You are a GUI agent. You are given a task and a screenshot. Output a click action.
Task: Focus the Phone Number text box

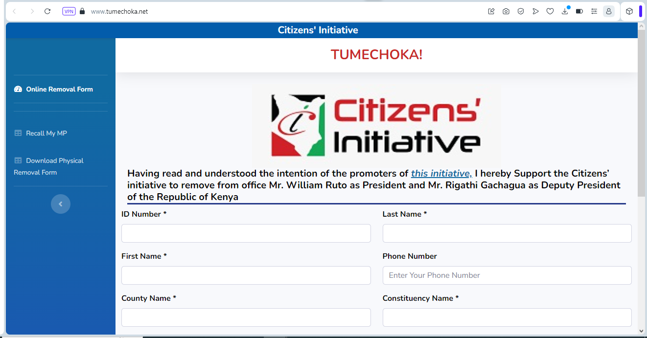point(507,275)
